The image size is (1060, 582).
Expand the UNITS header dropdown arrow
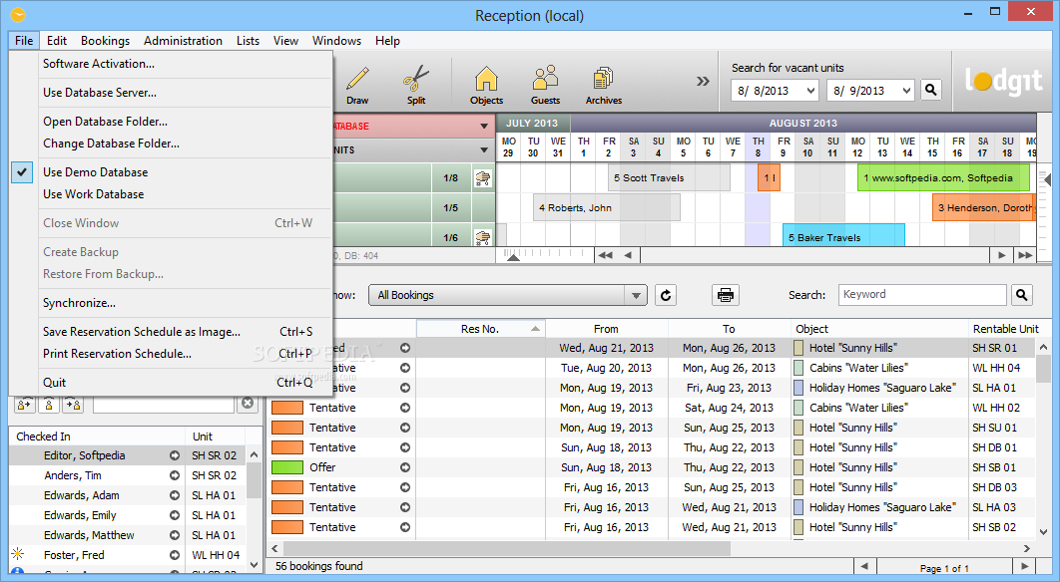(x=484, y=149)
